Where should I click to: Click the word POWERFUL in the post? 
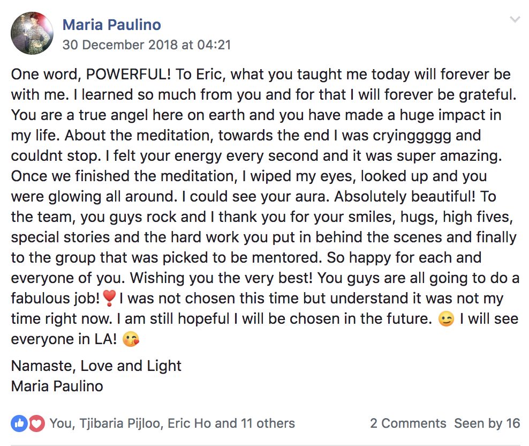point(128,75)
